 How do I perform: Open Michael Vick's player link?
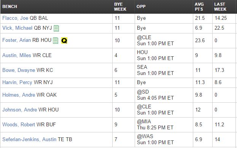click(x=17, y=28)
